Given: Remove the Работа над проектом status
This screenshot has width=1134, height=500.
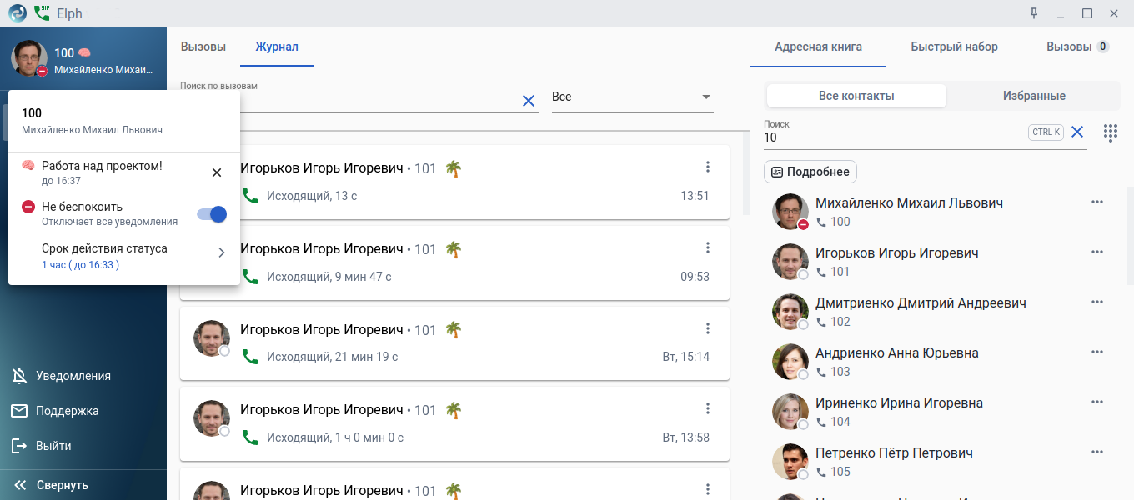Looking at the screenshot, I should click(217, 172).
